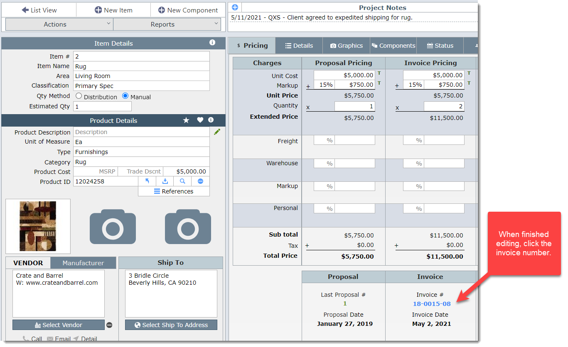Create a New Item

pos(113,10)
